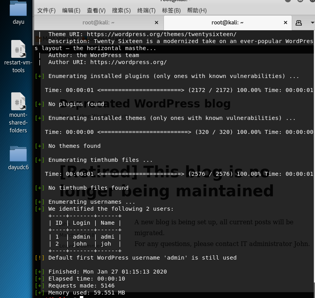Click the new terminal tab icon
Viewport: 315px width, 298px height.
[298, 23]
